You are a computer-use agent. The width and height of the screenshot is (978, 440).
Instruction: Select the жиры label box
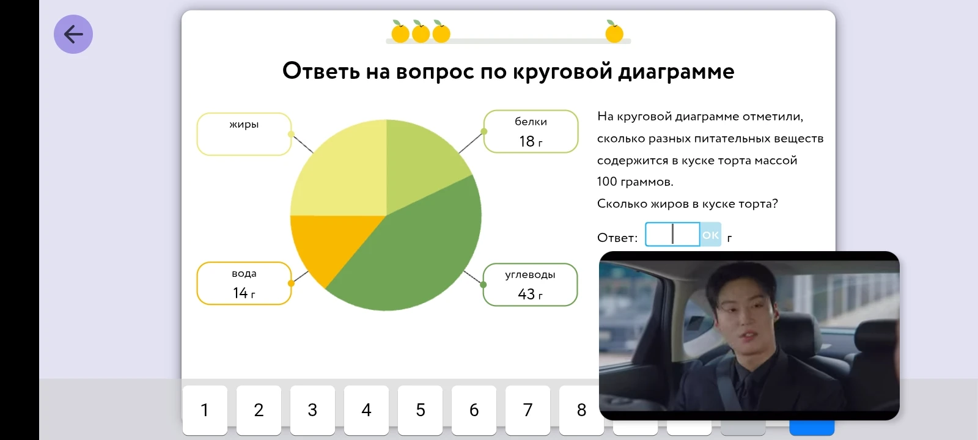pos(244,134)
